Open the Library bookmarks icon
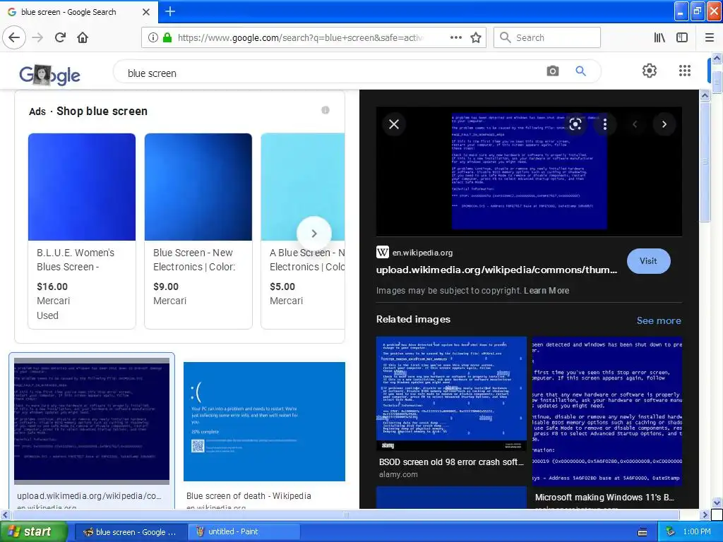 (x=659, y=37)
